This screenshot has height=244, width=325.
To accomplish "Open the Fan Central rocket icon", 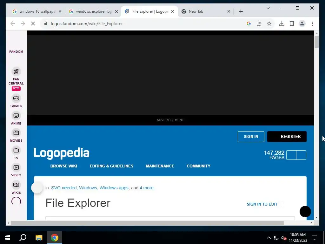I will (16, 71).
